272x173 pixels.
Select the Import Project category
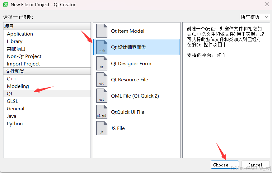47,64
